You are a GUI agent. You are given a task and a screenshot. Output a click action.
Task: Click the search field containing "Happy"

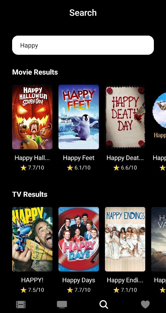(83, 45)
